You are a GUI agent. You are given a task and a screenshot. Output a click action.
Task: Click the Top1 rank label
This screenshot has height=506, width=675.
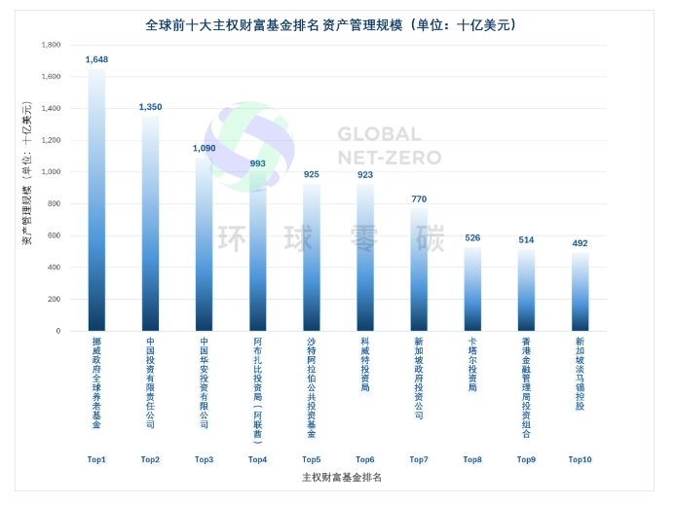click(96, 458)
